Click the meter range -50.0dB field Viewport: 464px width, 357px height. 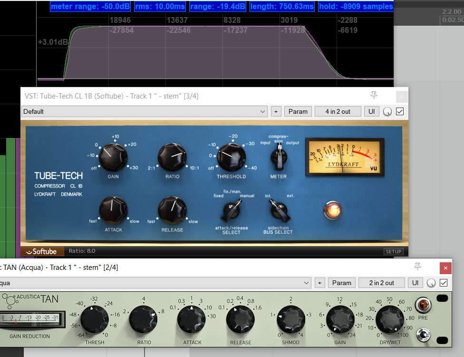(x=90, y=6)
